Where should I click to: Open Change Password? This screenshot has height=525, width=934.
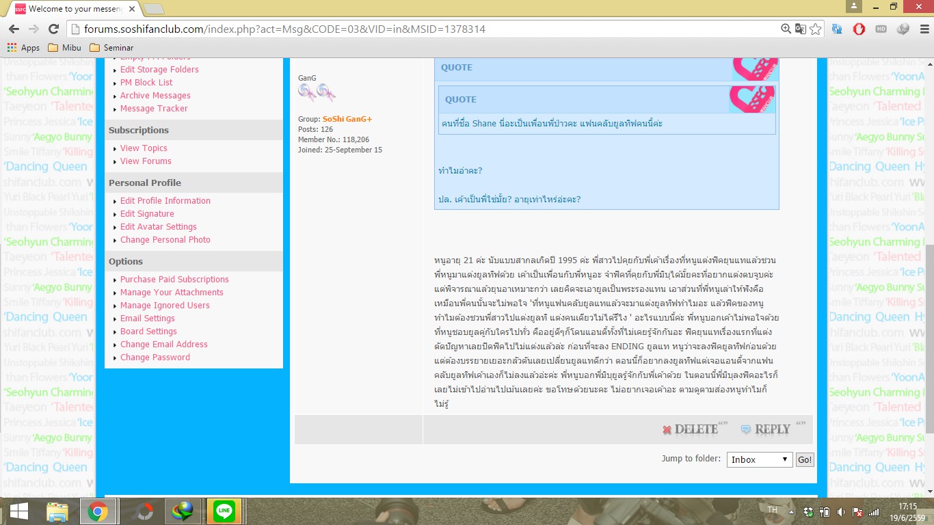tap(155, 358)
